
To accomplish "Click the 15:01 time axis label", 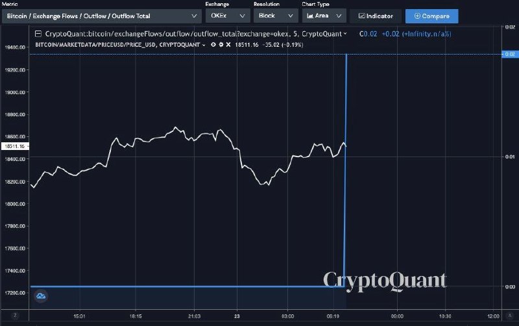I will 79,316.
